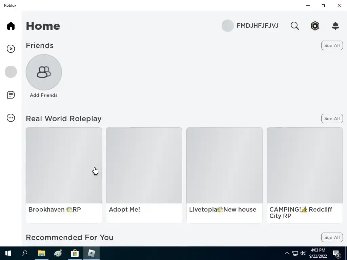The image size is (347, 260).
Task: Click the Add Friends label
Action: (44, 95)
